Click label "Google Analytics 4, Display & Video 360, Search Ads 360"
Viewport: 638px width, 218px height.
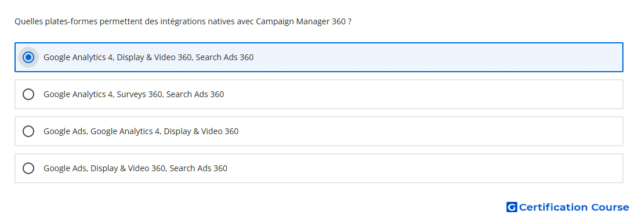[148, 57]
